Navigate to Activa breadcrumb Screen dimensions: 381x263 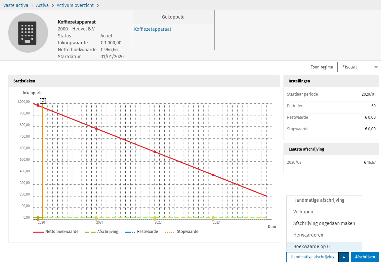tap(42, 5)
